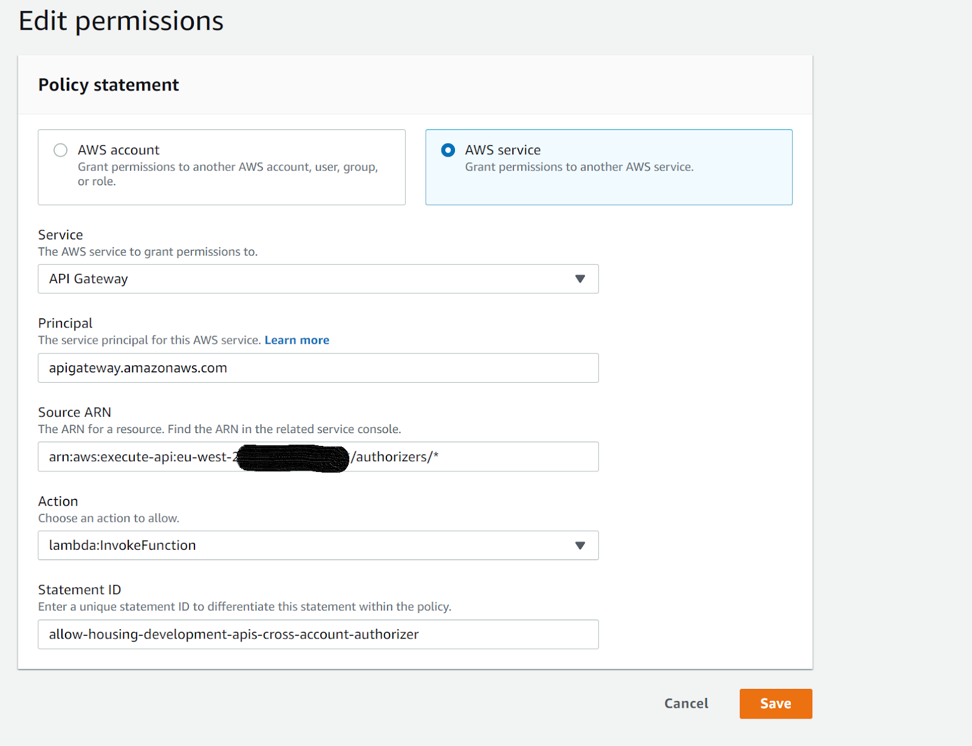The width and height of the screenshot is (972, 746).
Task: Click the Edit permissions page title
Action: coord(122,21)
